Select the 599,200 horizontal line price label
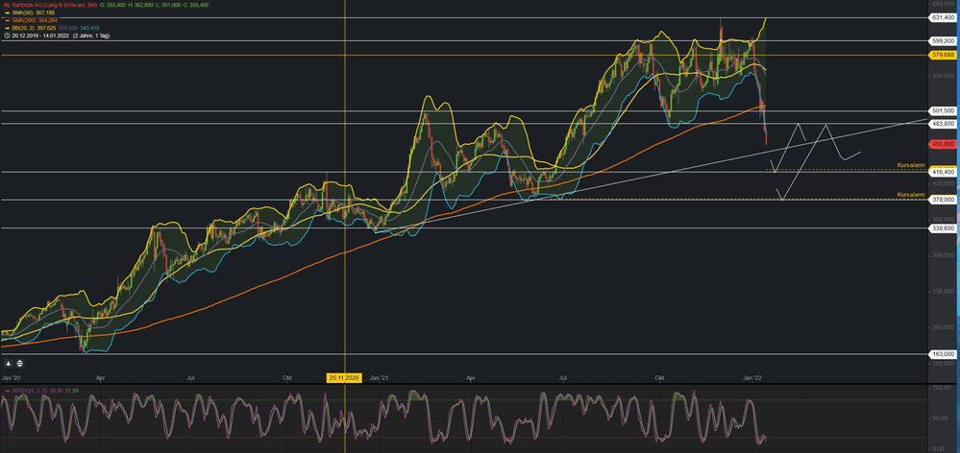The image size is (960, 453). (943, 40)
